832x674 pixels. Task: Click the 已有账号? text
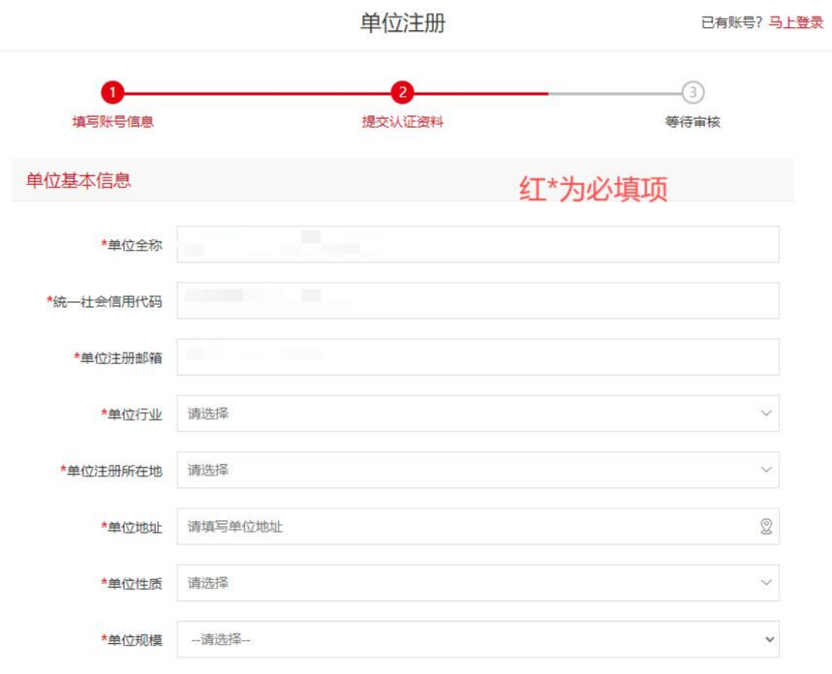click(732, 22)
